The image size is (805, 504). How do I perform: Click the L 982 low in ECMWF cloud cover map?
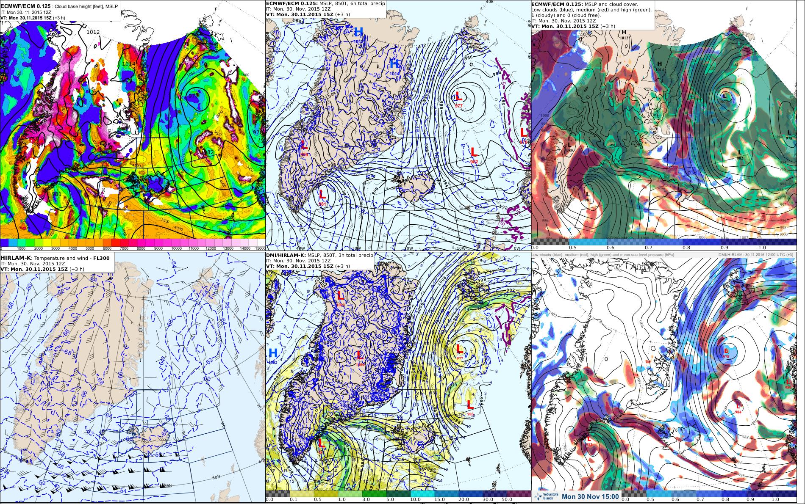pos(740,154)
